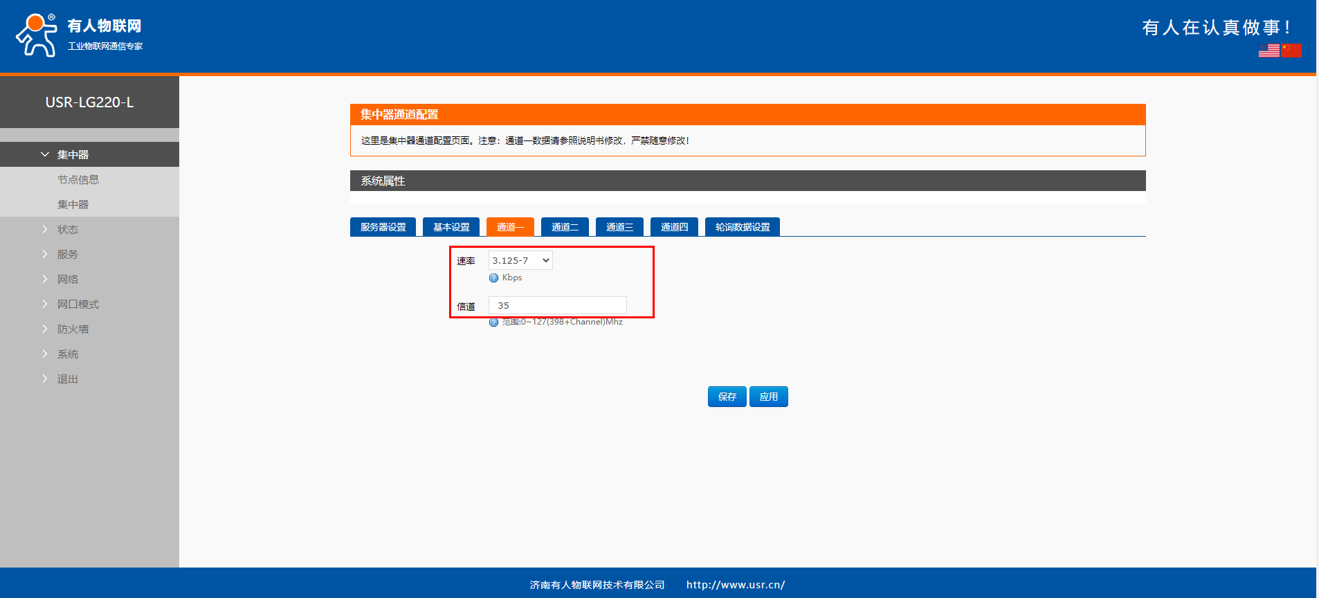Select 节点信息 in the sidebar
Screen dimensions: 1319x598
78,179
